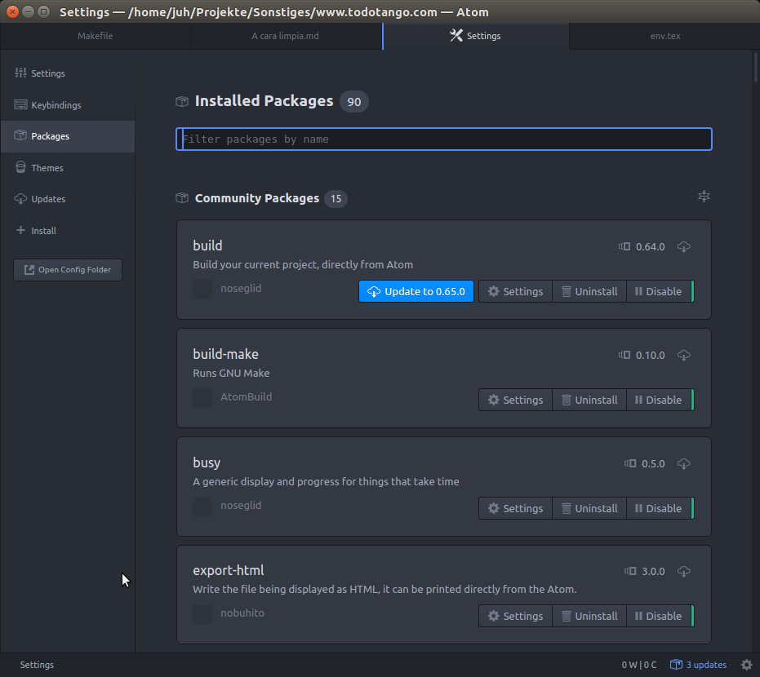Disable the build-make package

pyautogui.click(x=659, y=400)
